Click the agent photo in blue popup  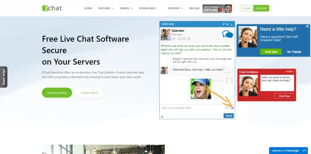coord(248,37)
